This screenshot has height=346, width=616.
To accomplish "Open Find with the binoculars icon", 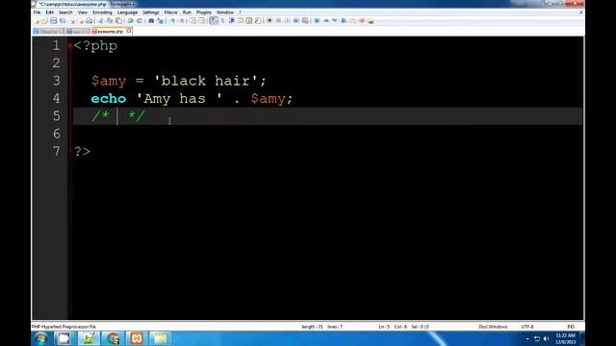I will (x=151, y=20).
